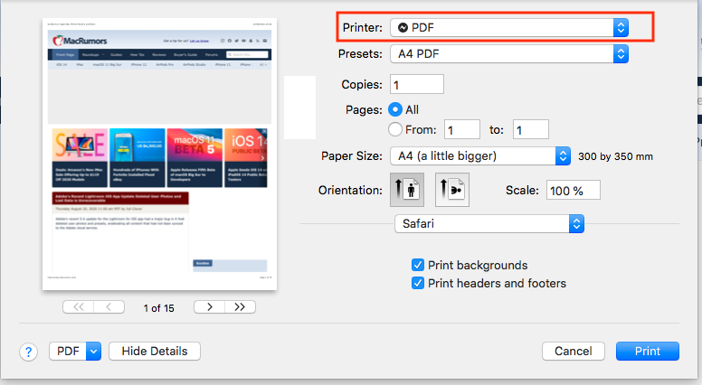Open the Printer dropdown showing PDF
Screen dimensions: 702x385
509,28
